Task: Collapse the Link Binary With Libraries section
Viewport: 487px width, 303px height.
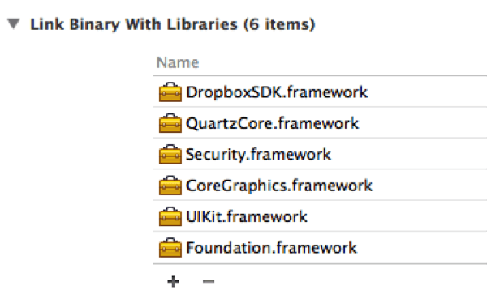Action: [14, 23]
